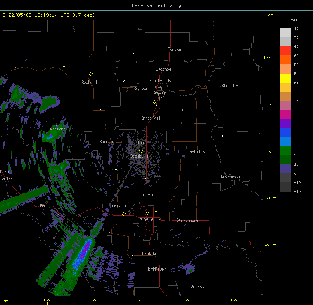This screenshot has width=313, height=305.
Task: Click the Lake Louise map label
Action: point(7,175)
